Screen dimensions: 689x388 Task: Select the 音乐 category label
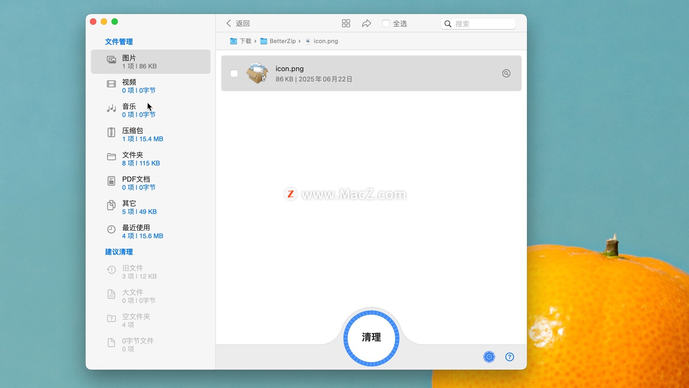(x=129, y=106)
